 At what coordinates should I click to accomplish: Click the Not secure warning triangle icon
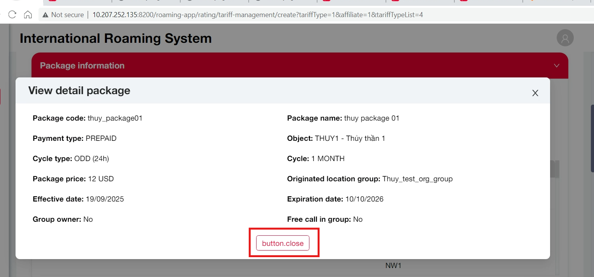click(x=45, y=15)
